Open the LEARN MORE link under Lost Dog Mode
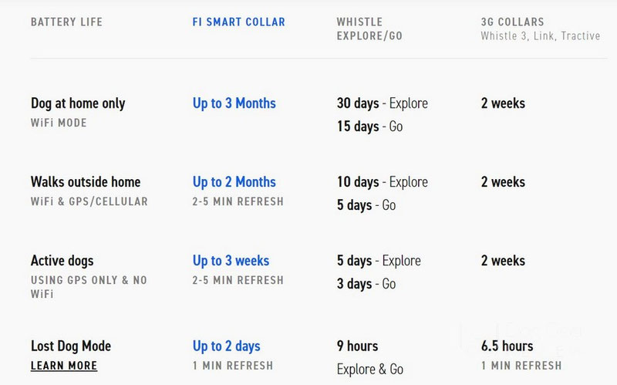Viewport: 617px width, 385px height. (64, 366)
